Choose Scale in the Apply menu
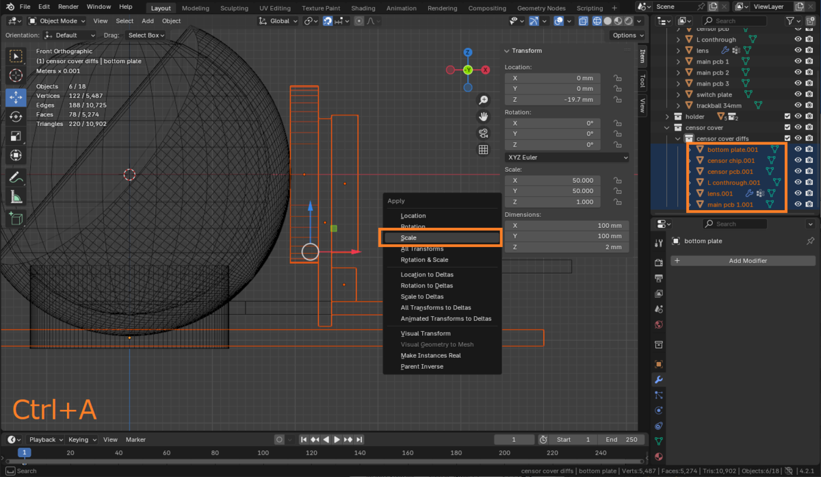This screenshot has width=821, height=477. pos(441,238)
